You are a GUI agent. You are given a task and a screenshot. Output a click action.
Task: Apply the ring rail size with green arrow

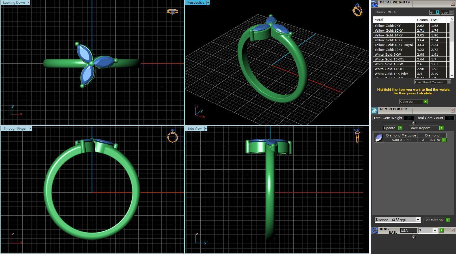[442, 230]
